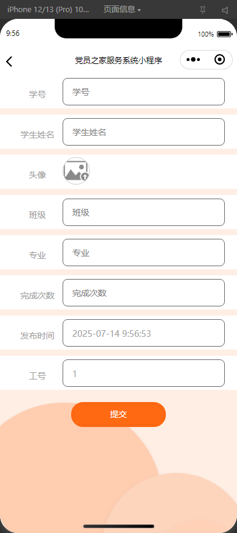Submit the form with 提交 button
Viewport: 237px width, 533px height.
(x=118, y=414)
